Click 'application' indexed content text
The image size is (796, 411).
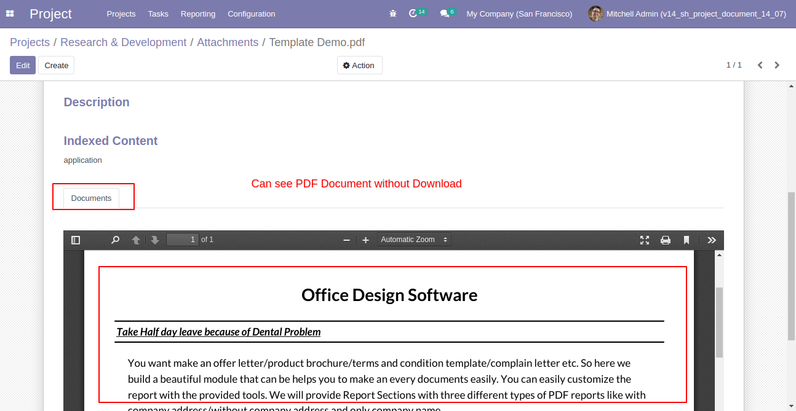pyautogui.click(x=82, y=160)
